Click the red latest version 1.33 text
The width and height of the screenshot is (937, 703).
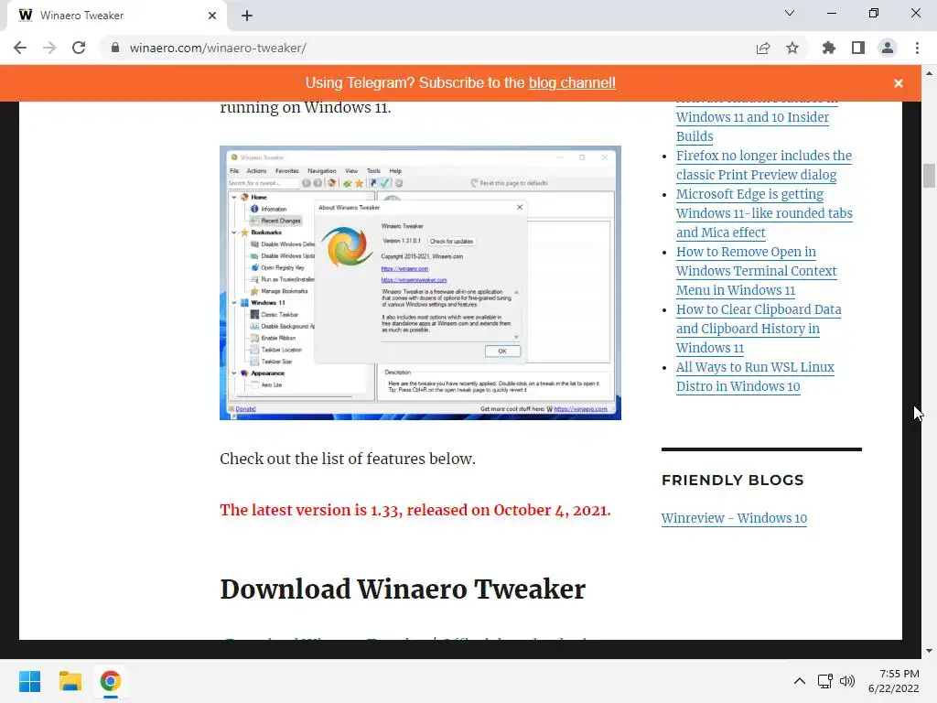coord(415,510)
